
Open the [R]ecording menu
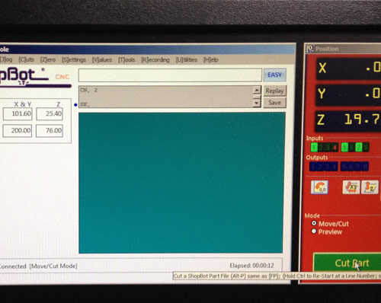(155, 59)
